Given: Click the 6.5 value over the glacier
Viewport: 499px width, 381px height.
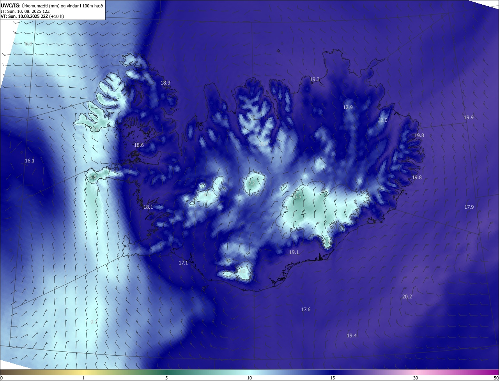Looking at the screenshot, I should tap(297, 197).
